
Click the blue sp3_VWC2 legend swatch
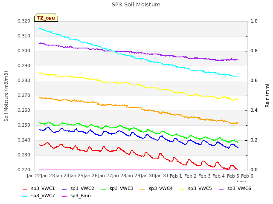(64, 189)
